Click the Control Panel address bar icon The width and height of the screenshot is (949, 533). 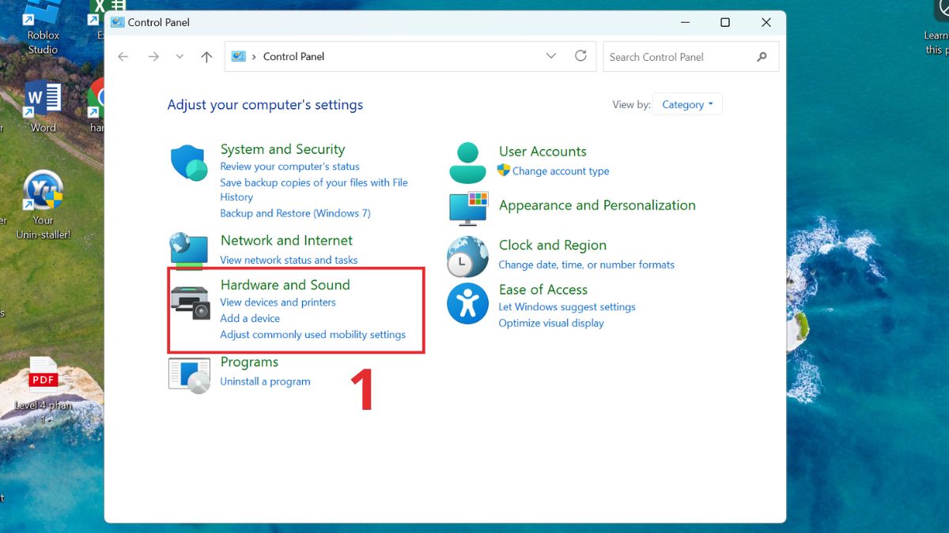pyautogui.click(x=238, y=56)
